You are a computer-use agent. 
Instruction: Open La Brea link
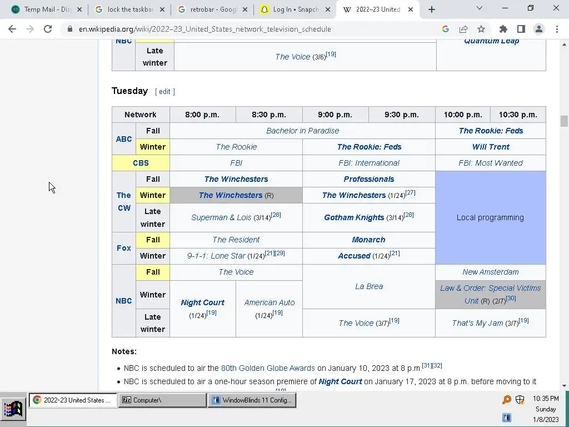(369, 286)
